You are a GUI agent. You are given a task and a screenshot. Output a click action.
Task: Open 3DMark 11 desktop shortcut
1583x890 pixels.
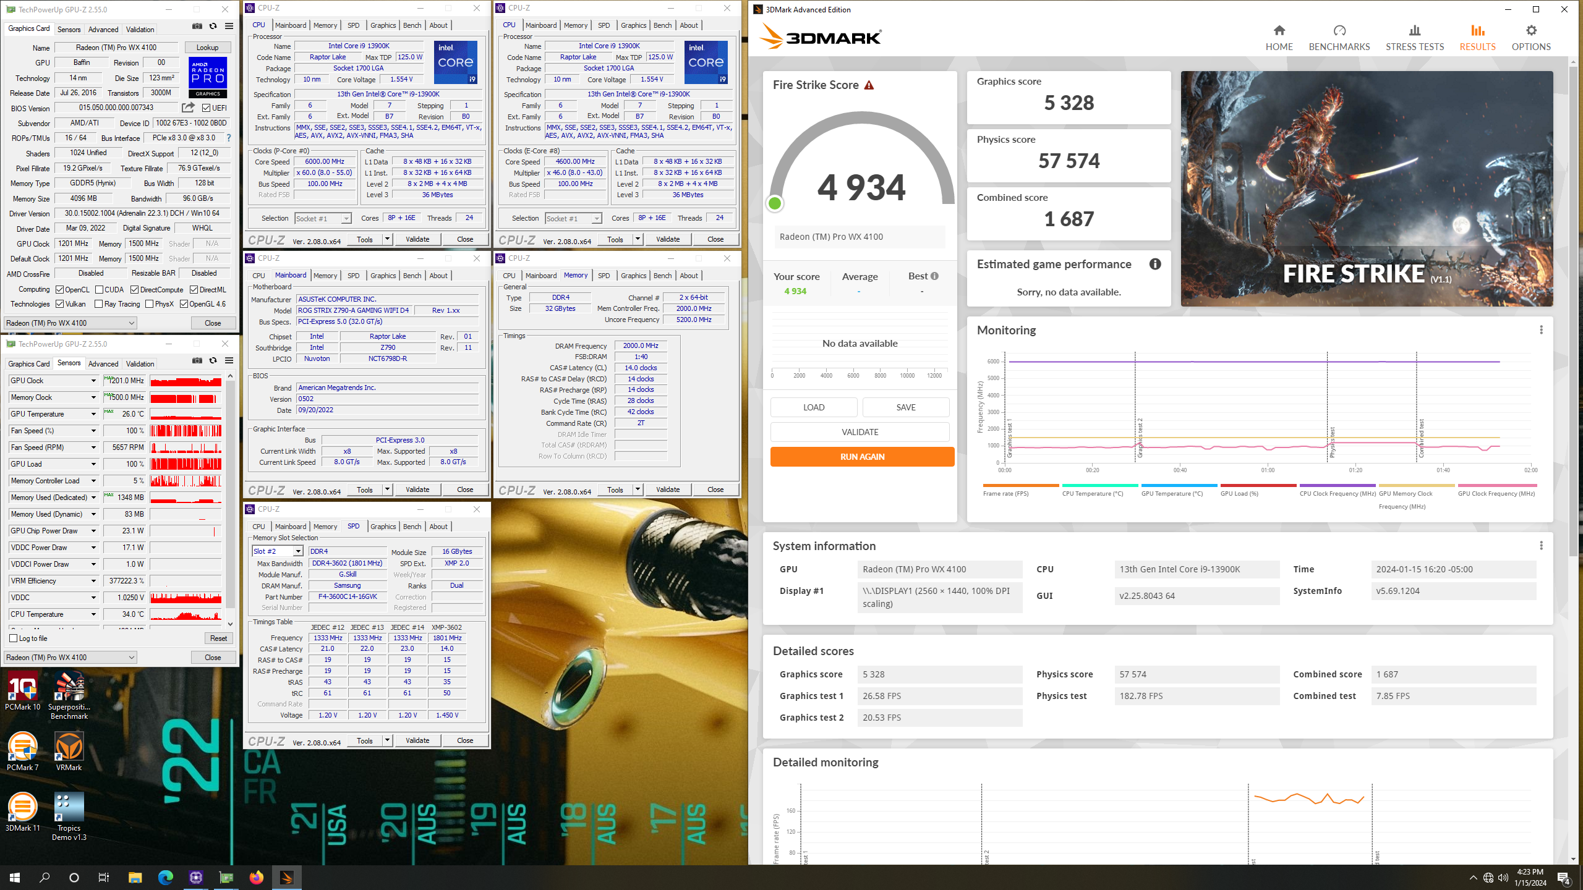(x=23, y=812)
